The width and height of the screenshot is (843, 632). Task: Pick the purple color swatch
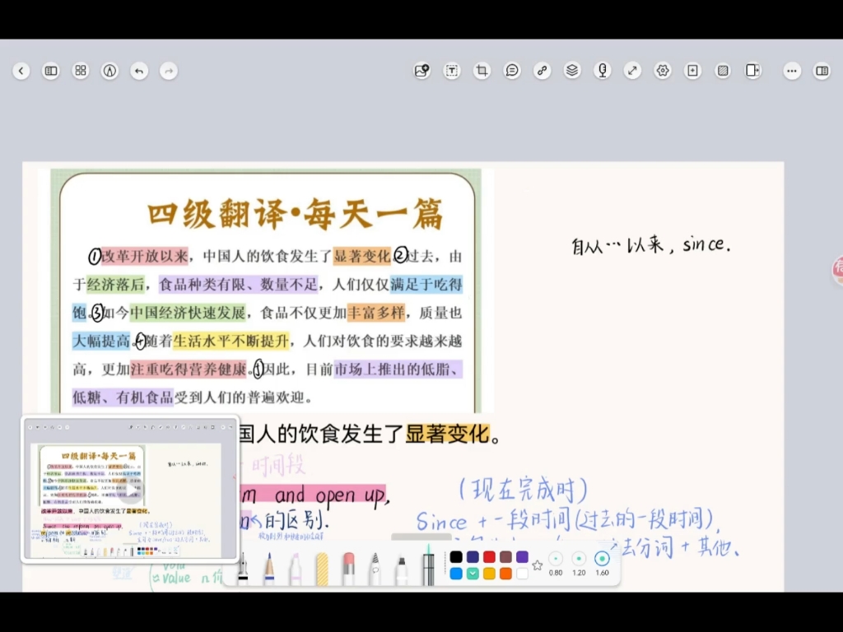click(x=522, y=557)
